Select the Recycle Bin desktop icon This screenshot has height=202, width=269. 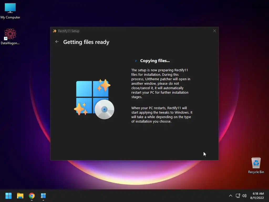(256, 165)
